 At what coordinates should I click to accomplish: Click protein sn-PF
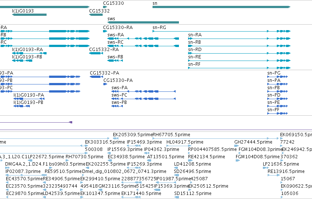[278, 113]
